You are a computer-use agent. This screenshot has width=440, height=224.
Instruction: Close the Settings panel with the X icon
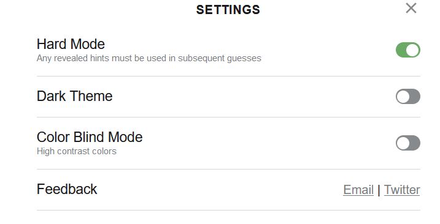coord(411,9)
